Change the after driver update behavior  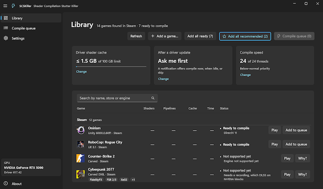[x=163, y=79]
